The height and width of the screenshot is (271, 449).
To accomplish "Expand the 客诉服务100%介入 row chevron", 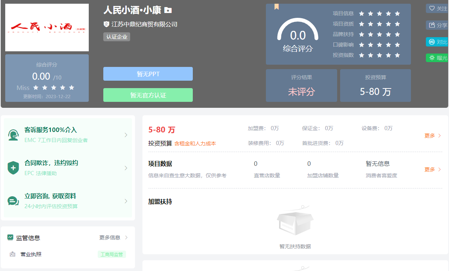I will [x=126, y=135].
